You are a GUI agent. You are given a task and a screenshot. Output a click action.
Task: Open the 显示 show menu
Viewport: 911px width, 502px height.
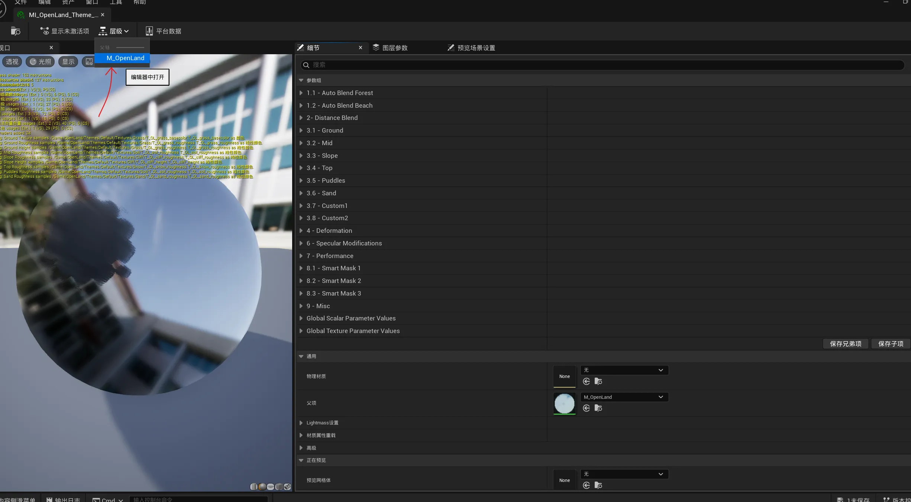[x=68, y=62]
